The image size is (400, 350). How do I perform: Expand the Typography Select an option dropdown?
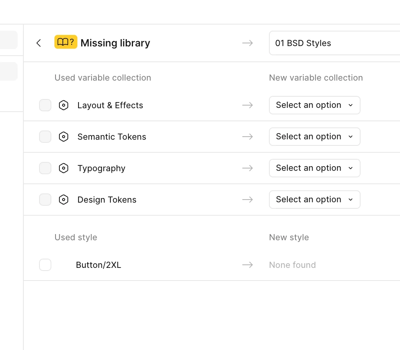click(315, 168)
